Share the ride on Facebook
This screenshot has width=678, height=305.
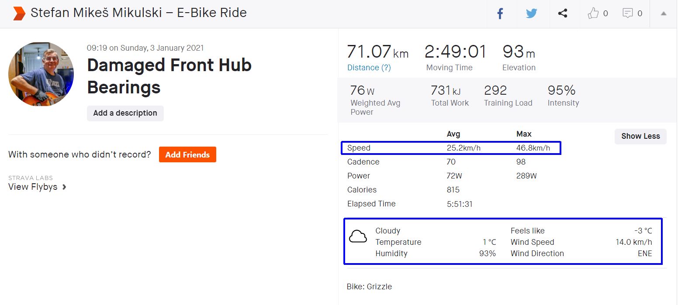(x=500, y=14)
